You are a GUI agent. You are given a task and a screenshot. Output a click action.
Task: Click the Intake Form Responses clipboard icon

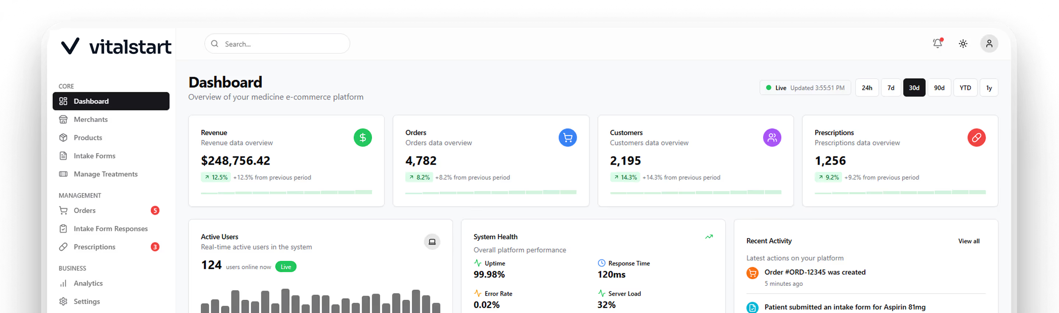tap(63, 229)
